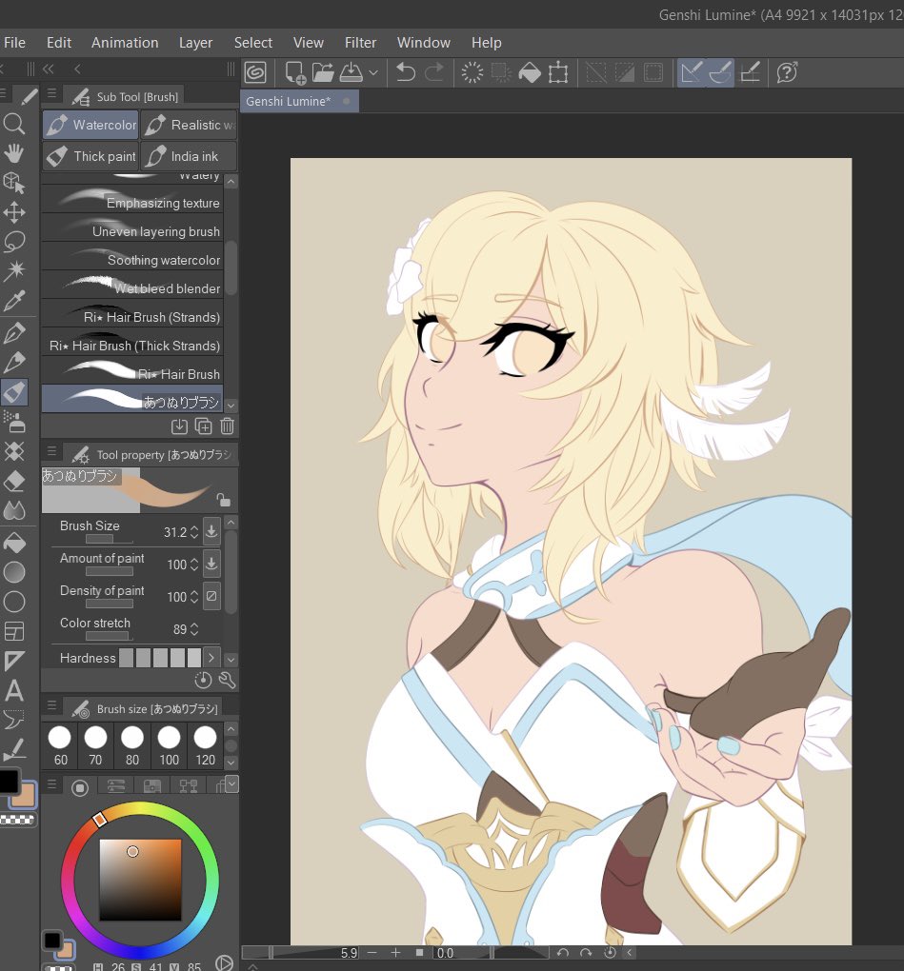Toggle Amount of paint dynamics button
This screenshot has width=904, height=971.
[211, 565]
